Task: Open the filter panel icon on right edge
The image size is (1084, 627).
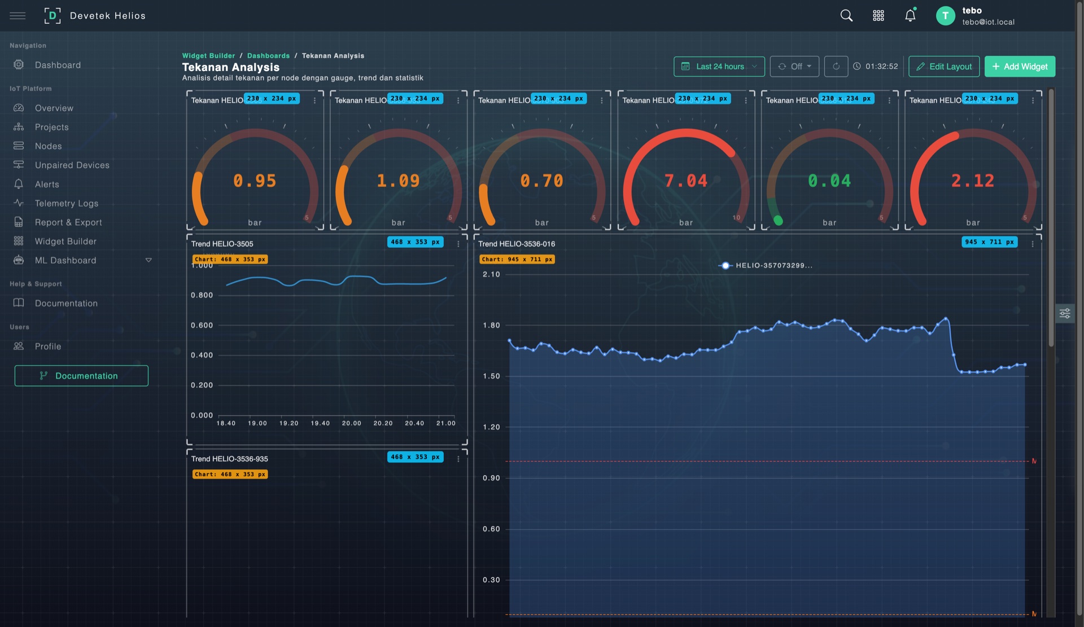Action: pyautogui.click(x=1065, y=313)
